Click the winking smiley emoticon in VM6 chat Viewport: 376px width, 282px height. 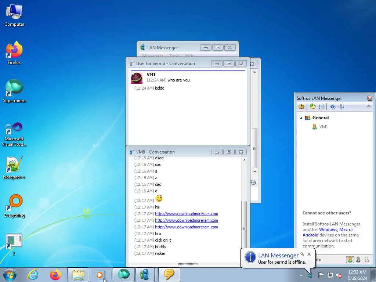coord(159,199)
